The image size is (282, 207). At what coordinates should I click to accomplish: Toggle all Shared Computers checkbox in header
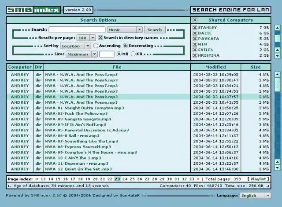click(195, 20)
